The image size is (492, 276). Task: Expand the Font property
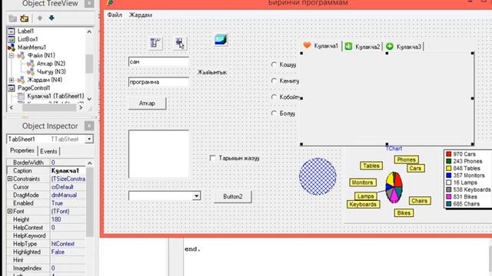point(10,212)
